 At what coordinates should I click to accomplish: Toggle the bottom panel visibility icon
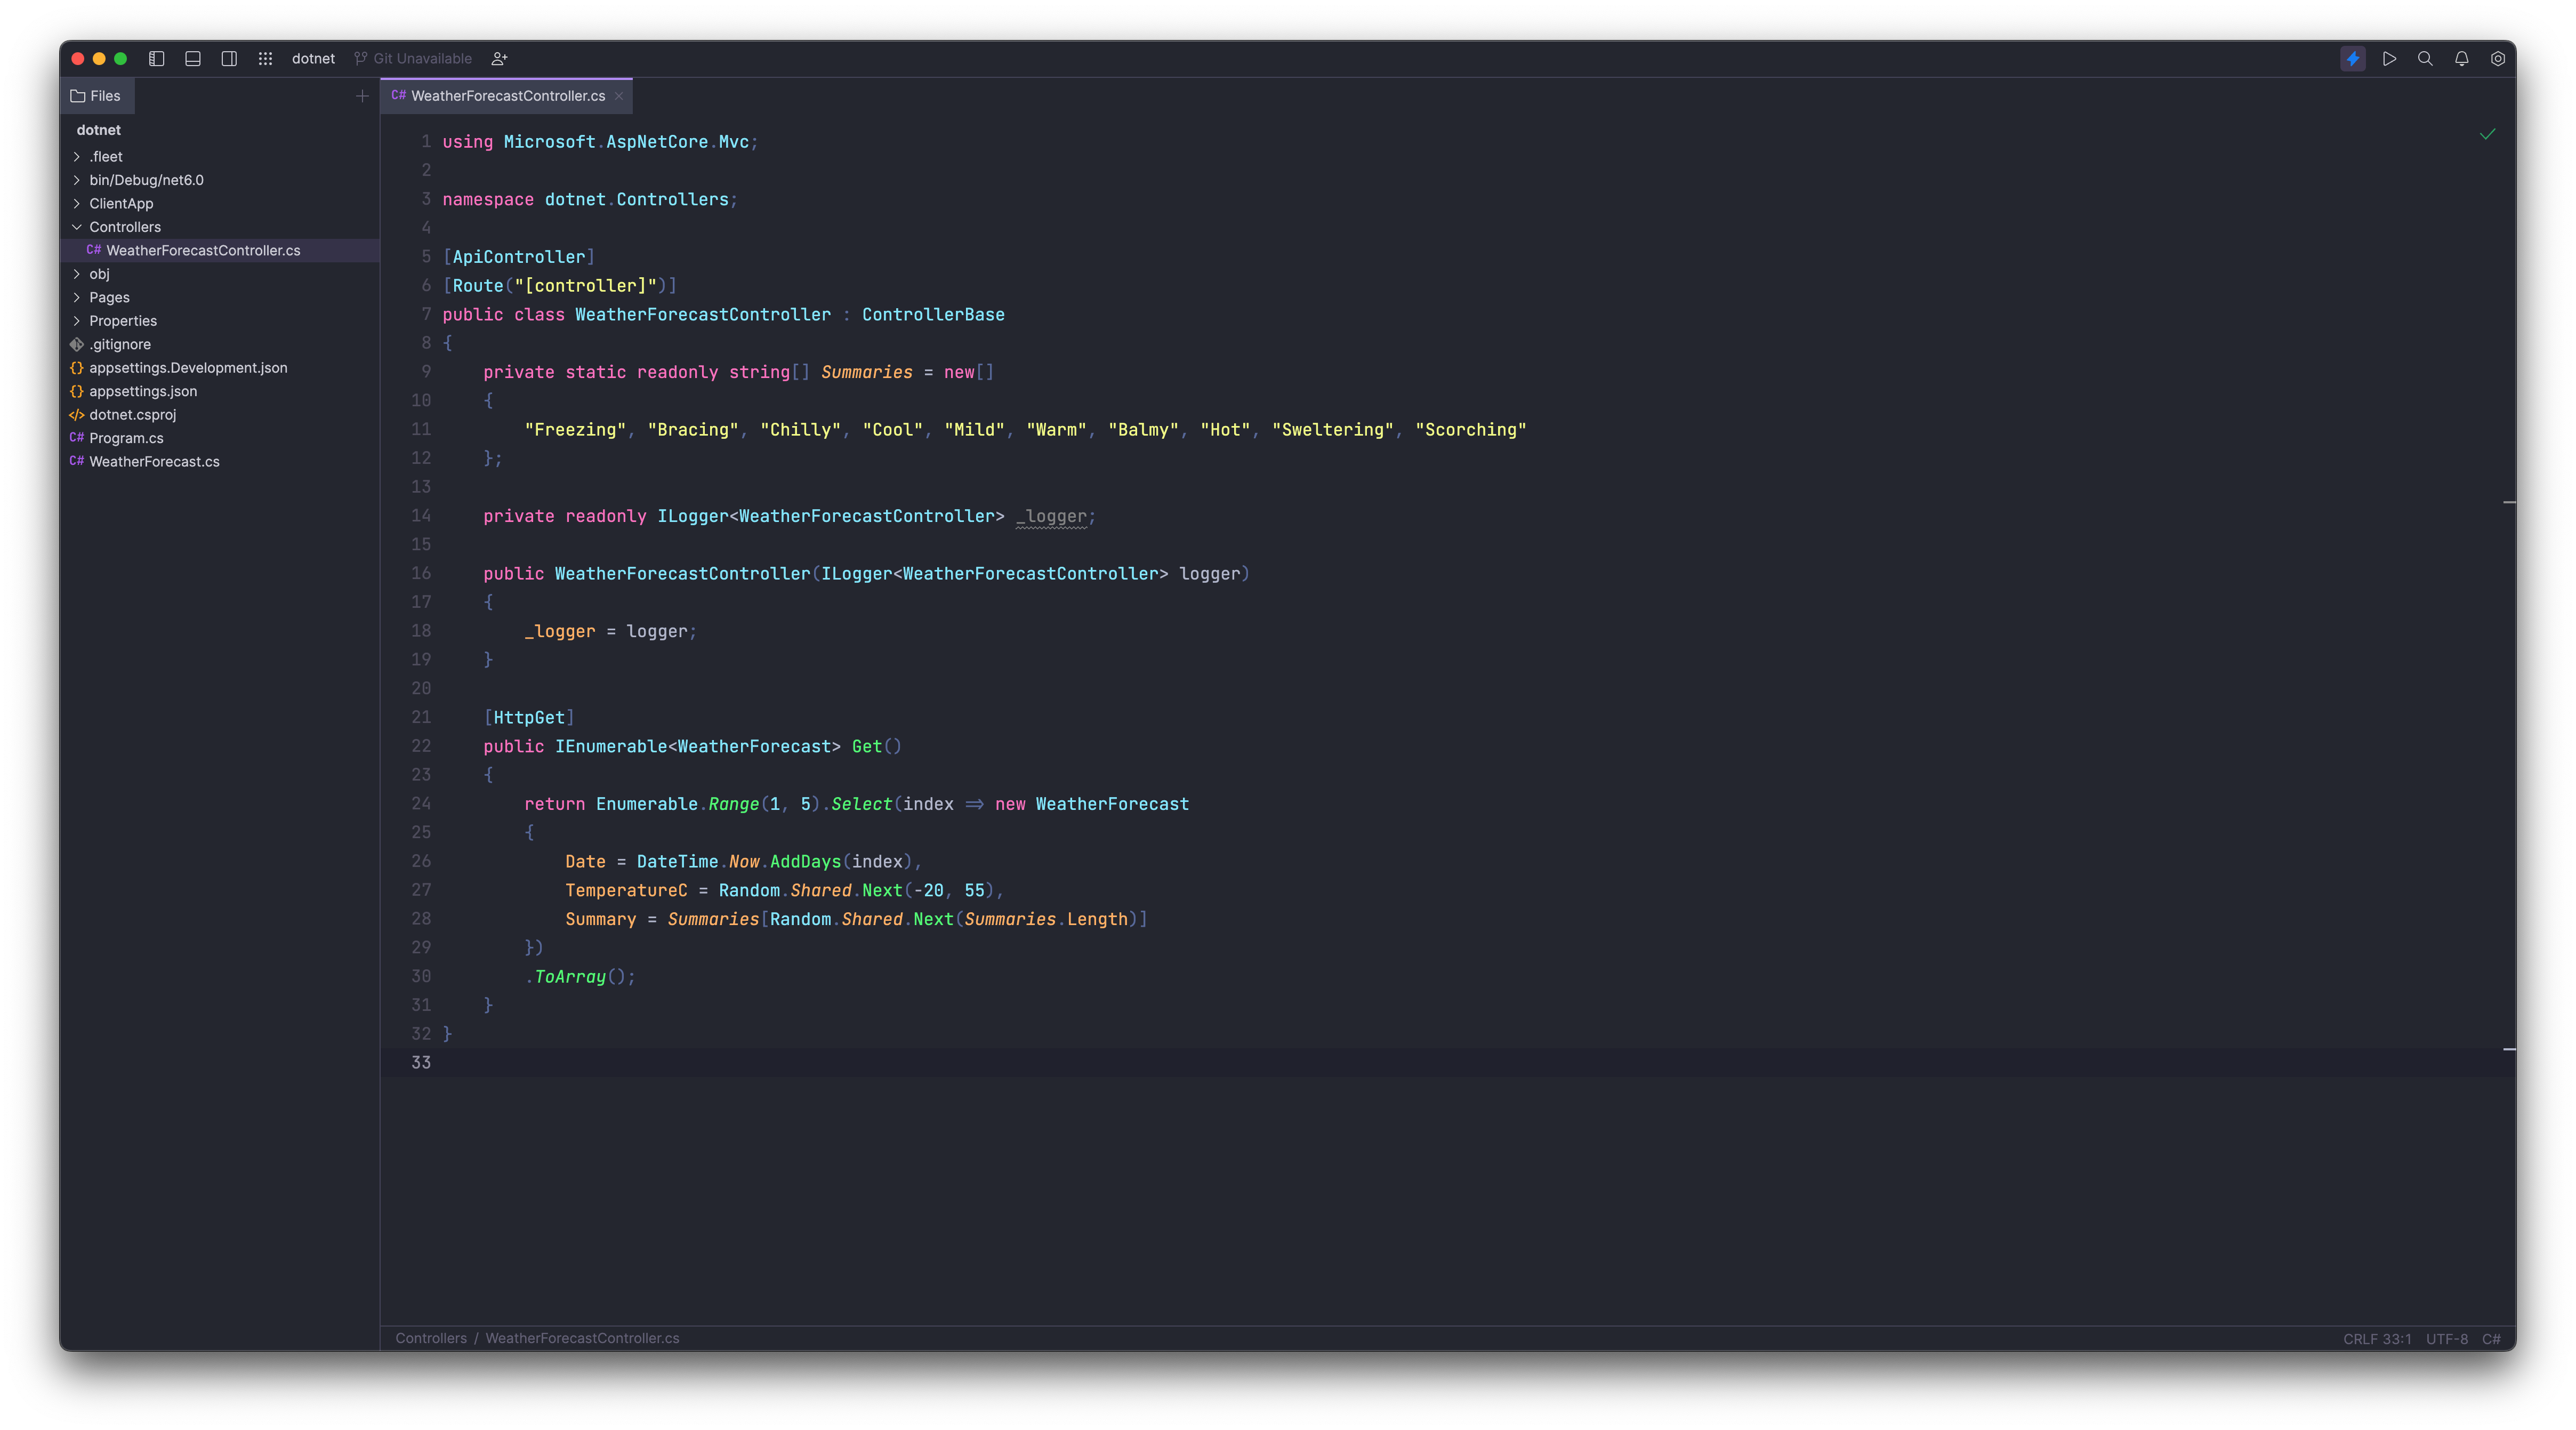coord(193,59)
